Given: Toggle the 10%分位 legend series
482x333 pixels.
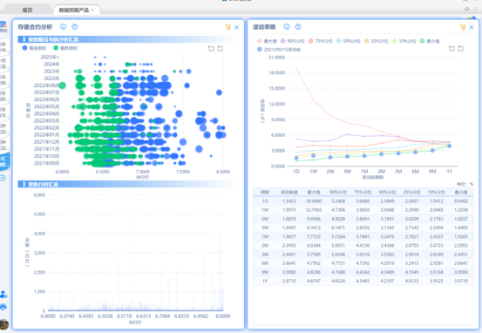Looking at the screenshot, I should click(404, 41).
